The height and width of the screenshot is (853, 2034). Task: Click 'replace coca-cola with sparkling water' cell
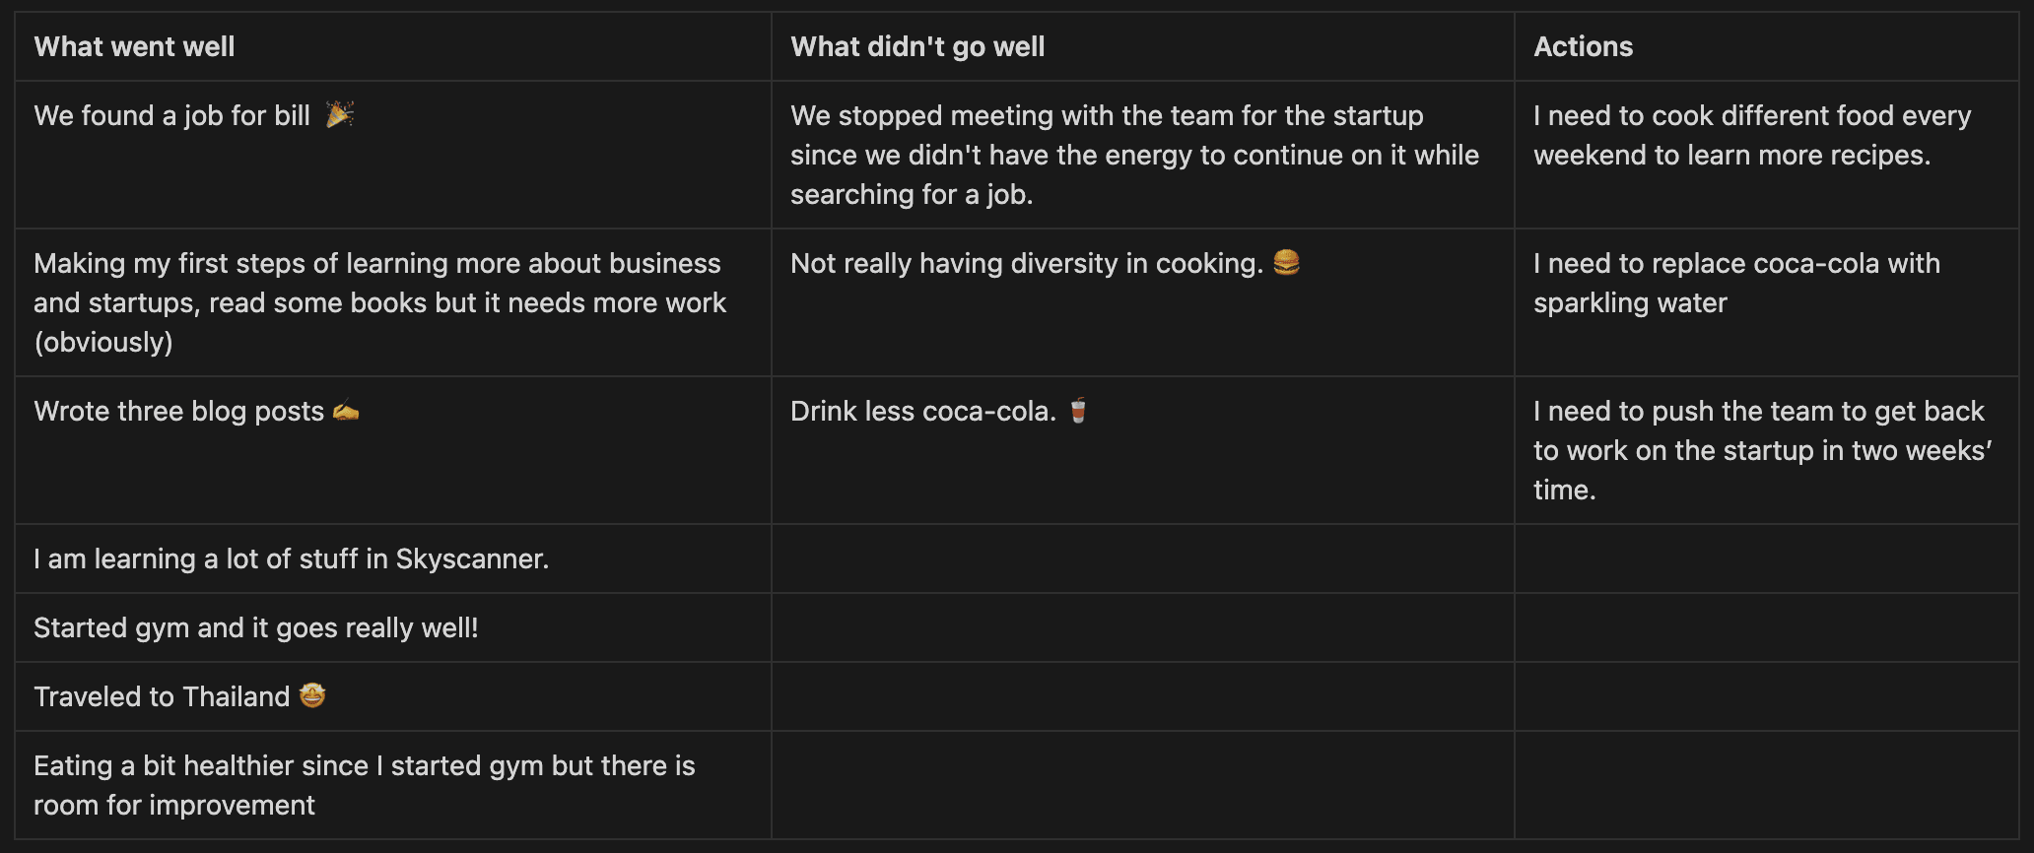point(1767,302)
